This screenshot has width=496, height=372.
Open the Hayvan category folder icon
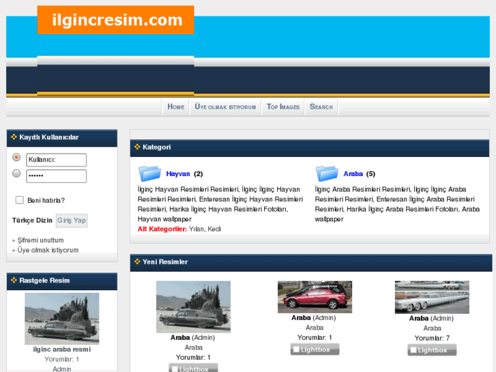pos(149,173)
